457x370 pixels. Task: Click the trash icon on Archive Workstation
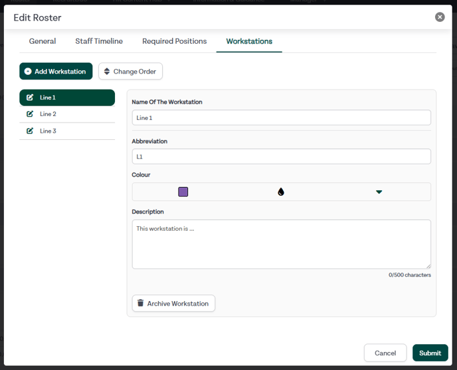(x=140, y=304)
